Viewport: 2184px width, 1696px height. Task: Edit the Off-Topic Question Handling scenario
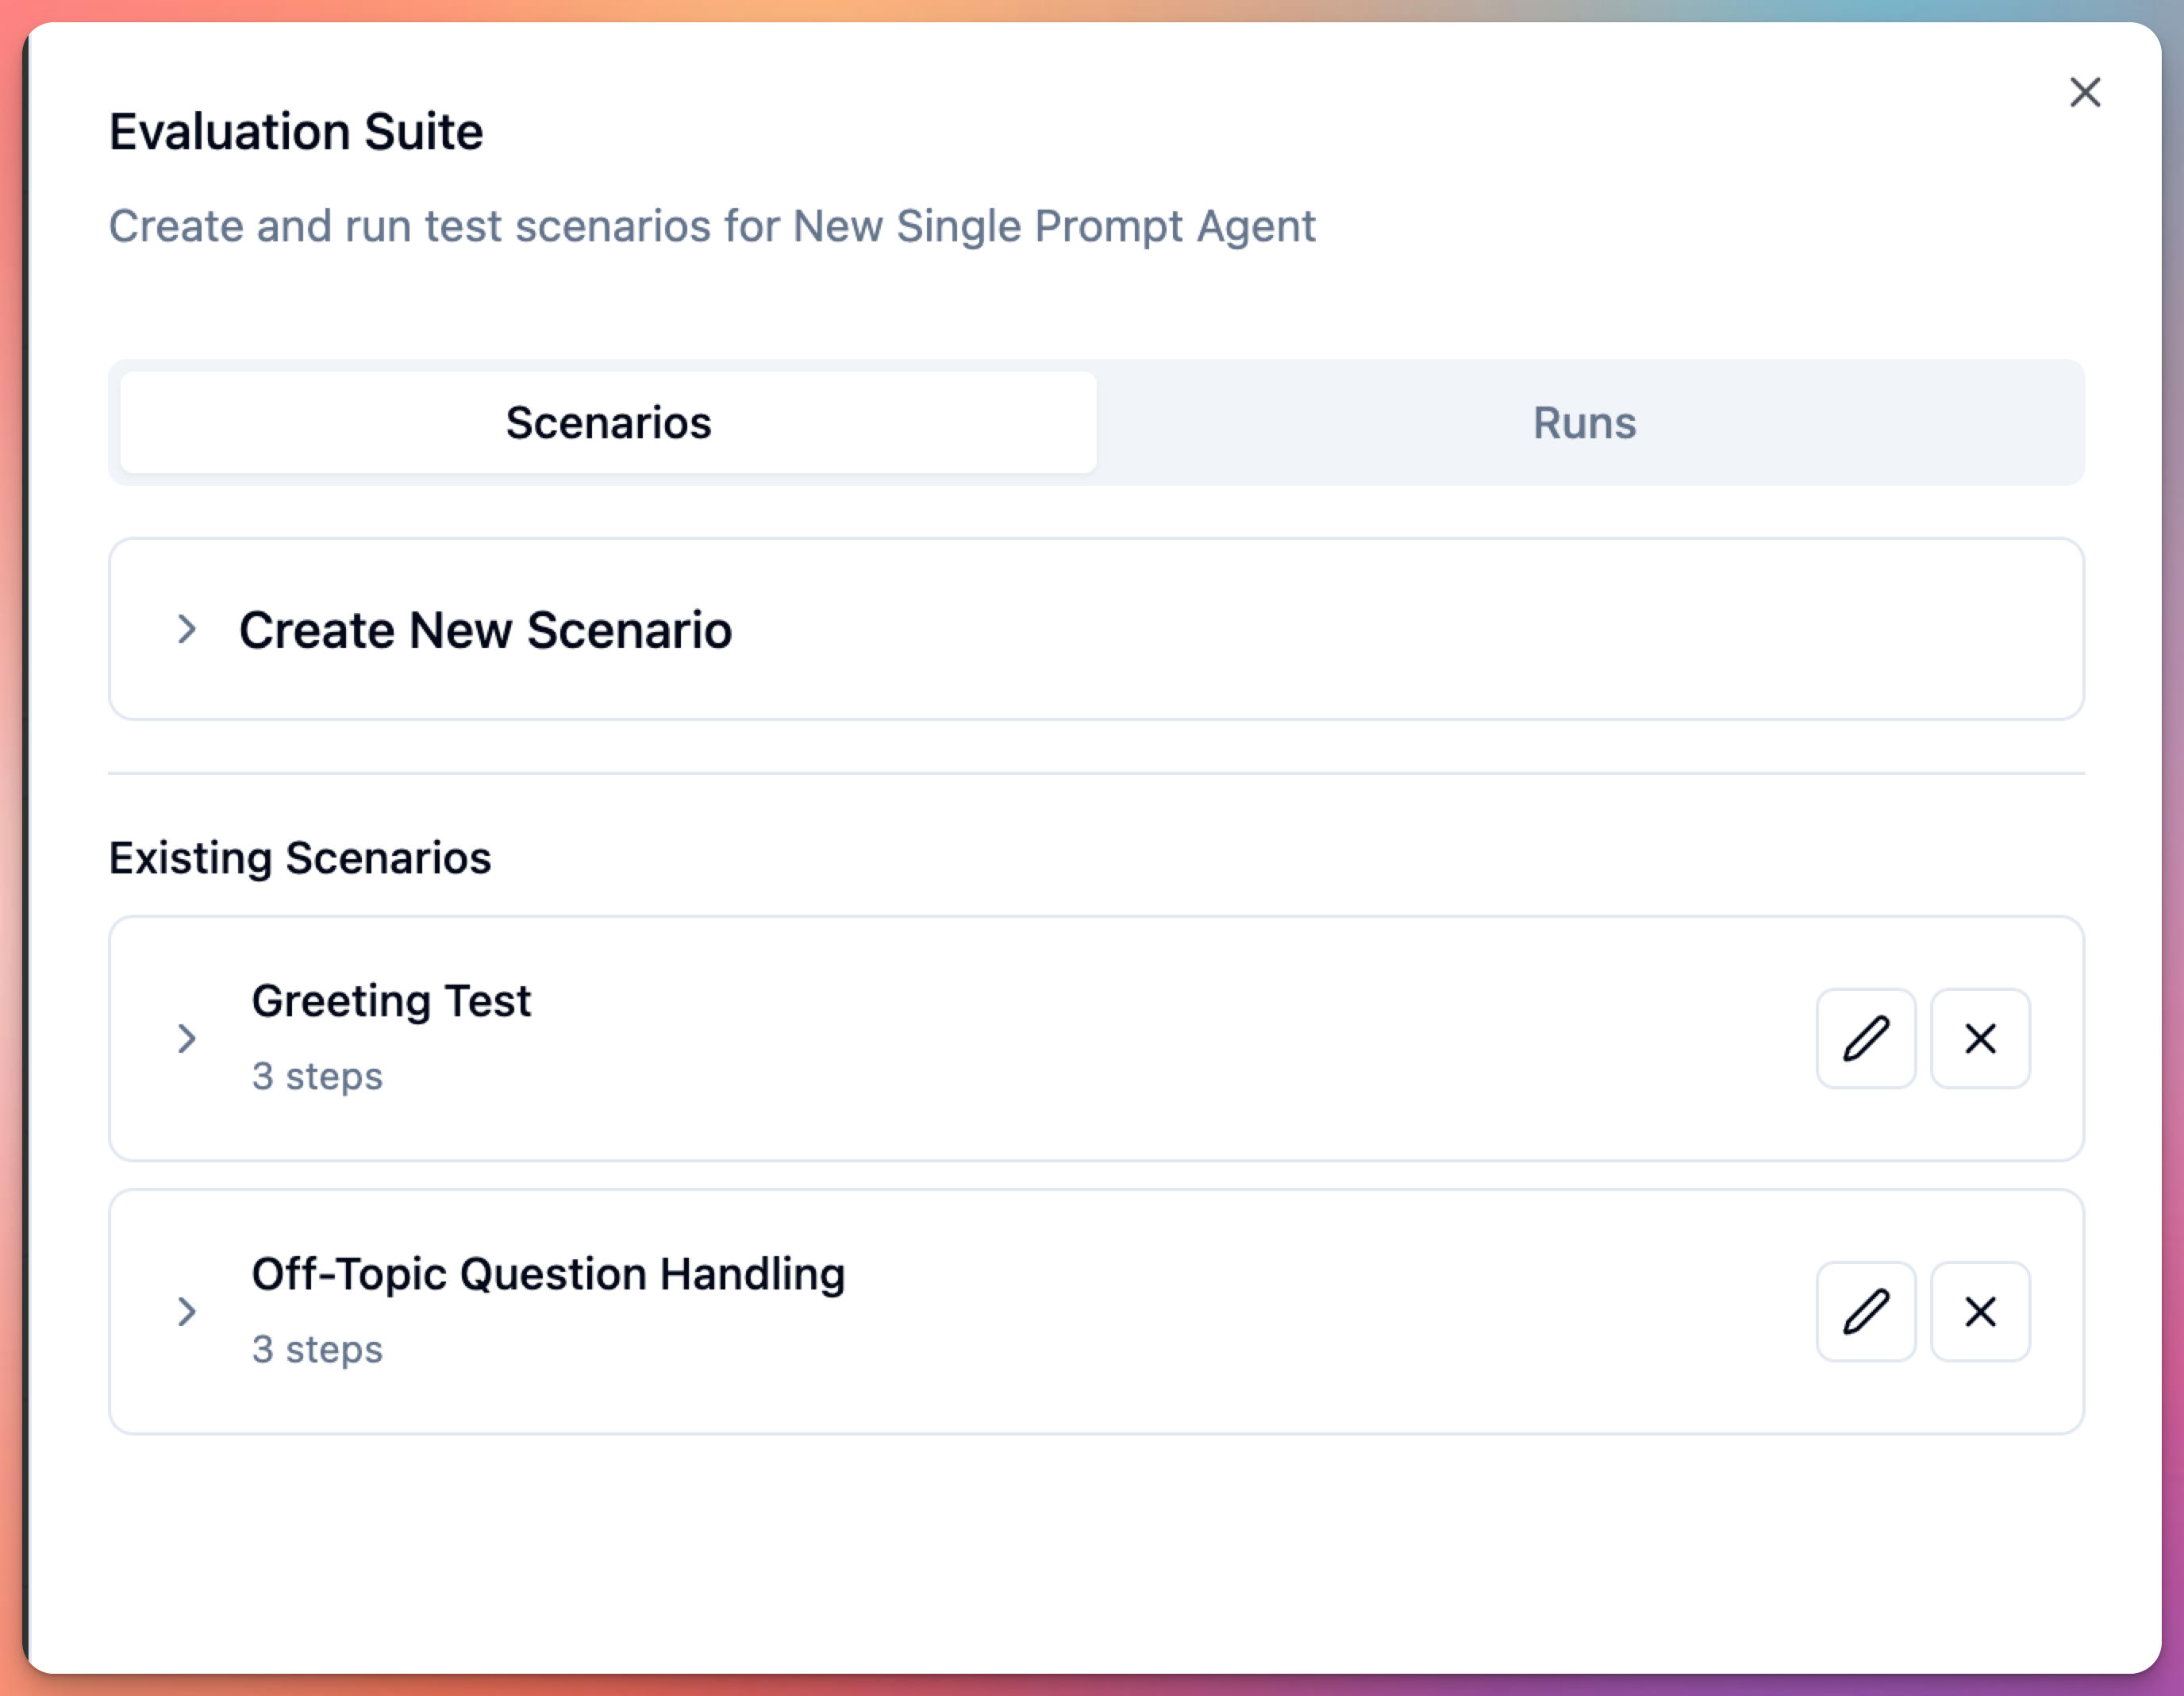(1866, 1312)
